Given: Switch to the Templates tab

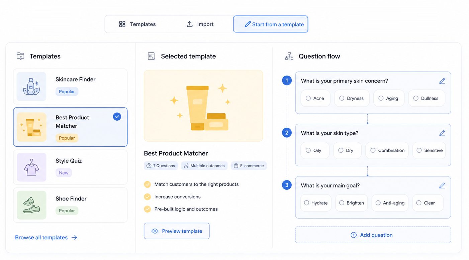Looking at the screenshot, I should [x=137, y=24].
